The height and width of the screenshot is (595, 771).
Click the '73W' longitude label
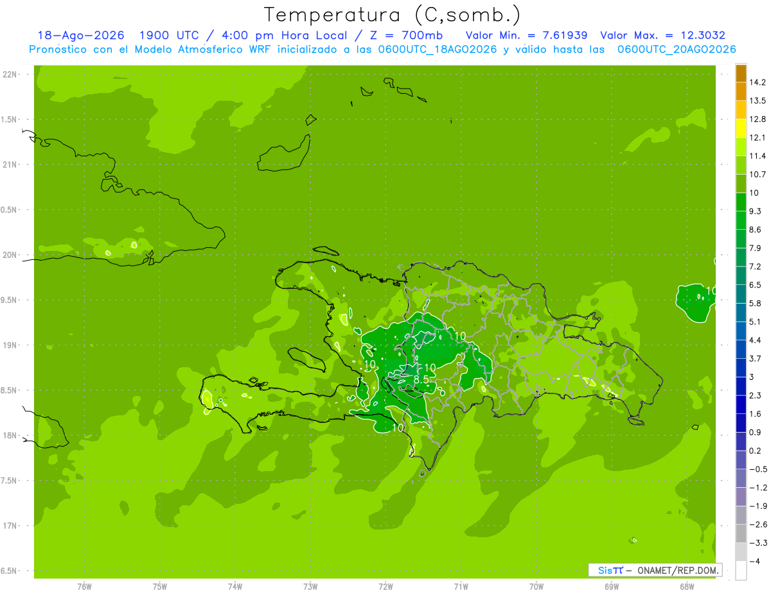[310, 586]
